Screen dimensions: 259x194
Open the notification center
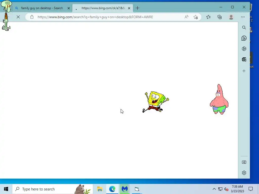(x=251, y=189)
